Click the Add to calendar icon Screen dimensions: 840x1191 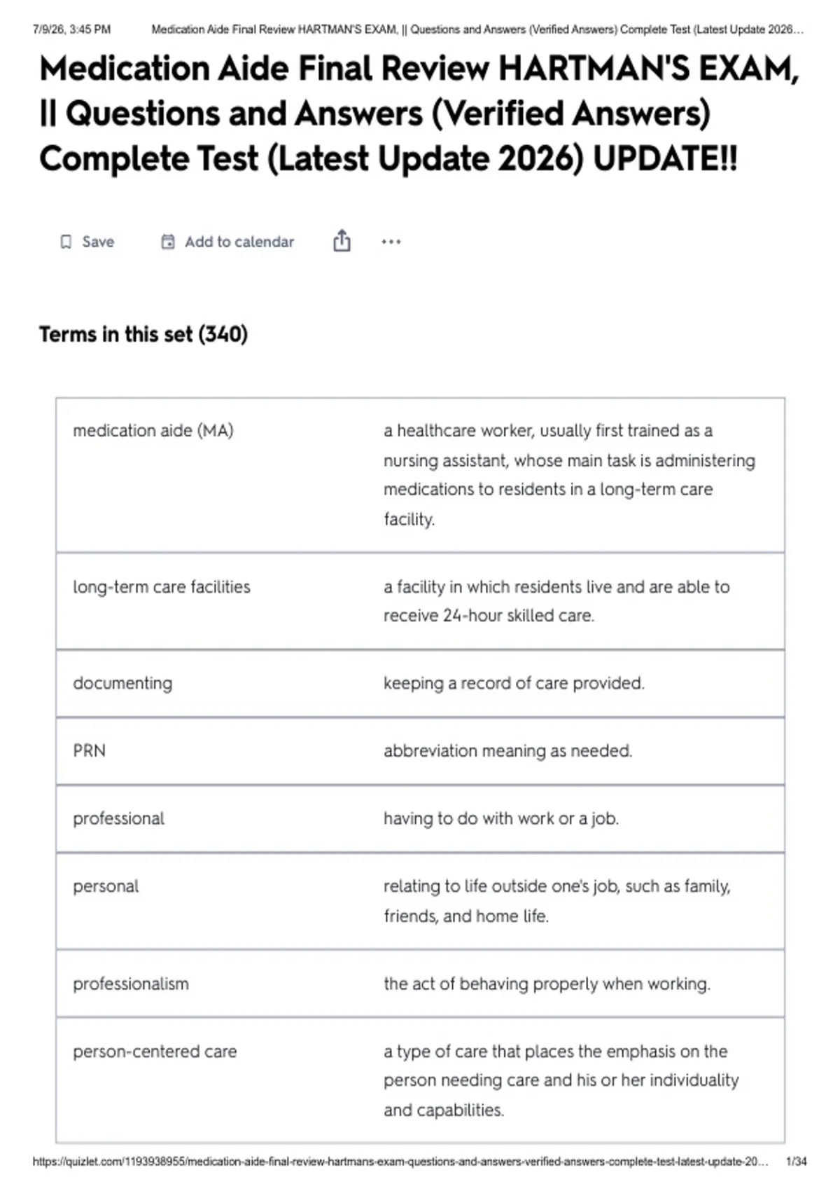[x=168, y=242]
